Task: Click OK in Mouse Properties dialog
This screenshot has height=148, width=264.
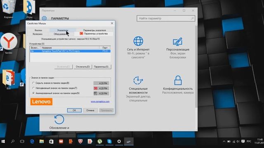Action: [74, 110]
